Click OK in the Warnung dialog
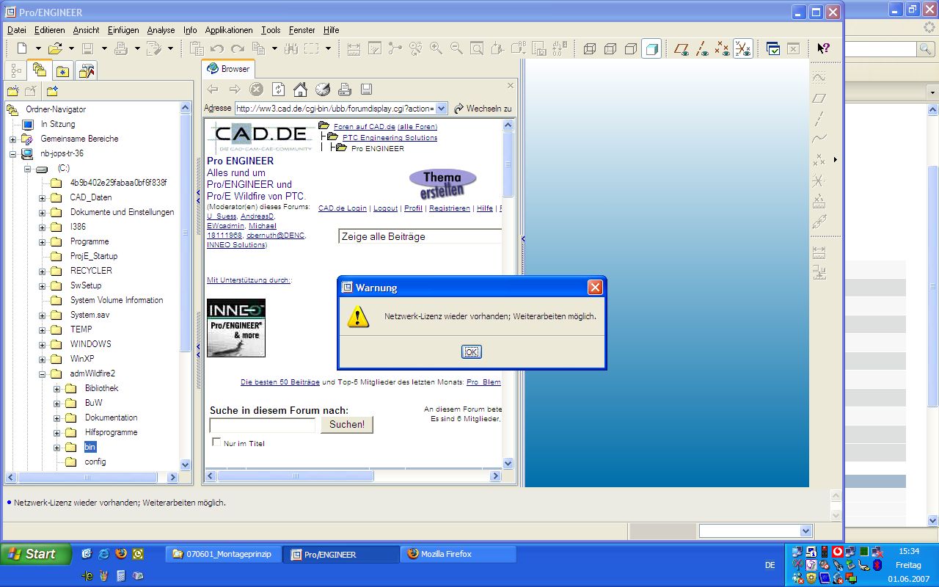Viewport: 939px width, 587px height. point(472,351)
